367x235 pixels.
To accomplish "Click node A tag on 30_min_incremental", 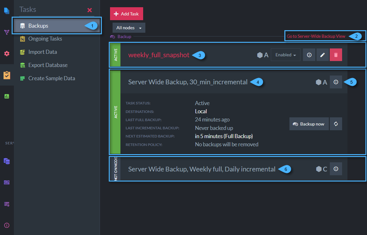I will click(x=321, y=82).
